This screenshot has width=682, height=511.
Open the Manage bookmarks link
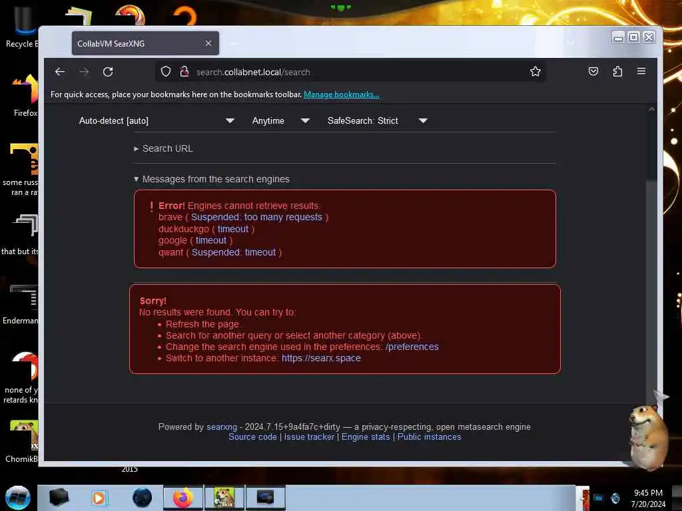click(342, 94)
